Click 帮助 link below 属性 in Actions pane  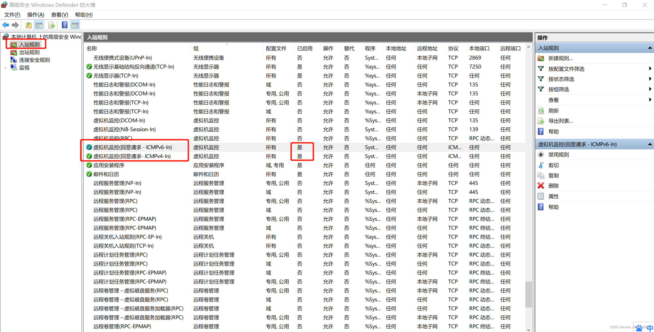pos(554,207)
